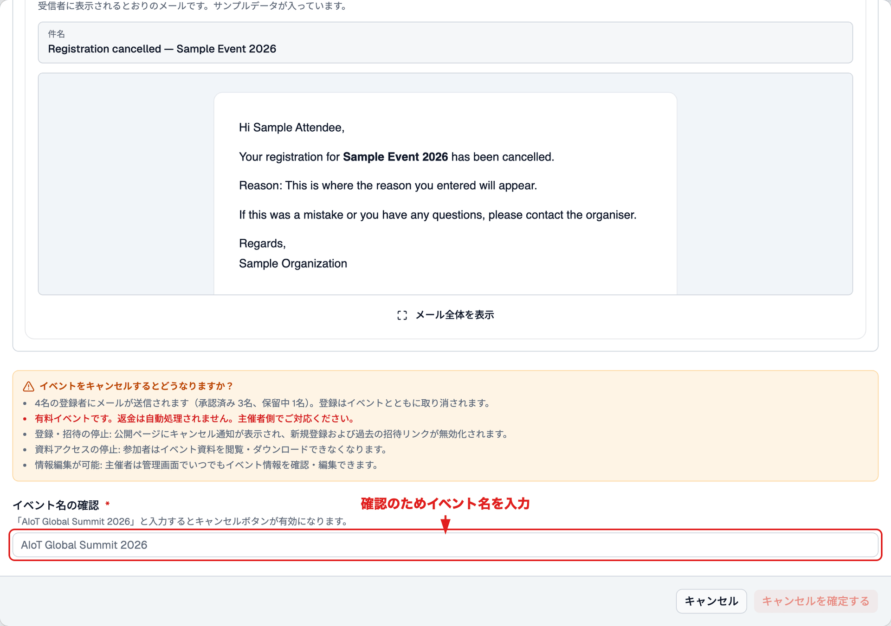Focus the event name confirmation input field

445,545
